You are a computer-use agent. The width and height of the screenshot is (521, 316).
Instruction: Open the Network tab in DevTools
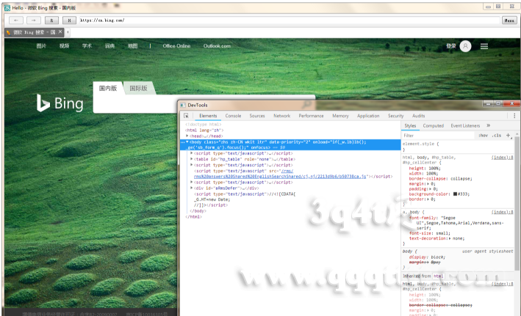tap(281, 116)
